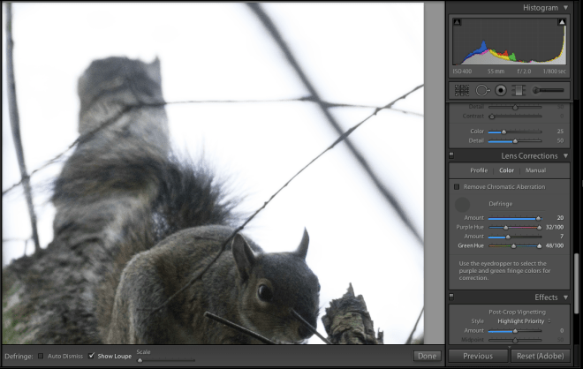
Task: Open the vignetting Style dropdown
Action: 526,320
